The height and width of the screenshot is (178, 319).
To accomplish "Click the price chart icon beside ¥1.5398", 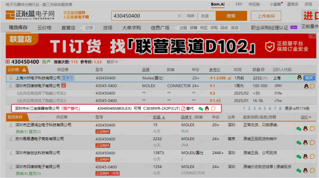I will 229,78.
